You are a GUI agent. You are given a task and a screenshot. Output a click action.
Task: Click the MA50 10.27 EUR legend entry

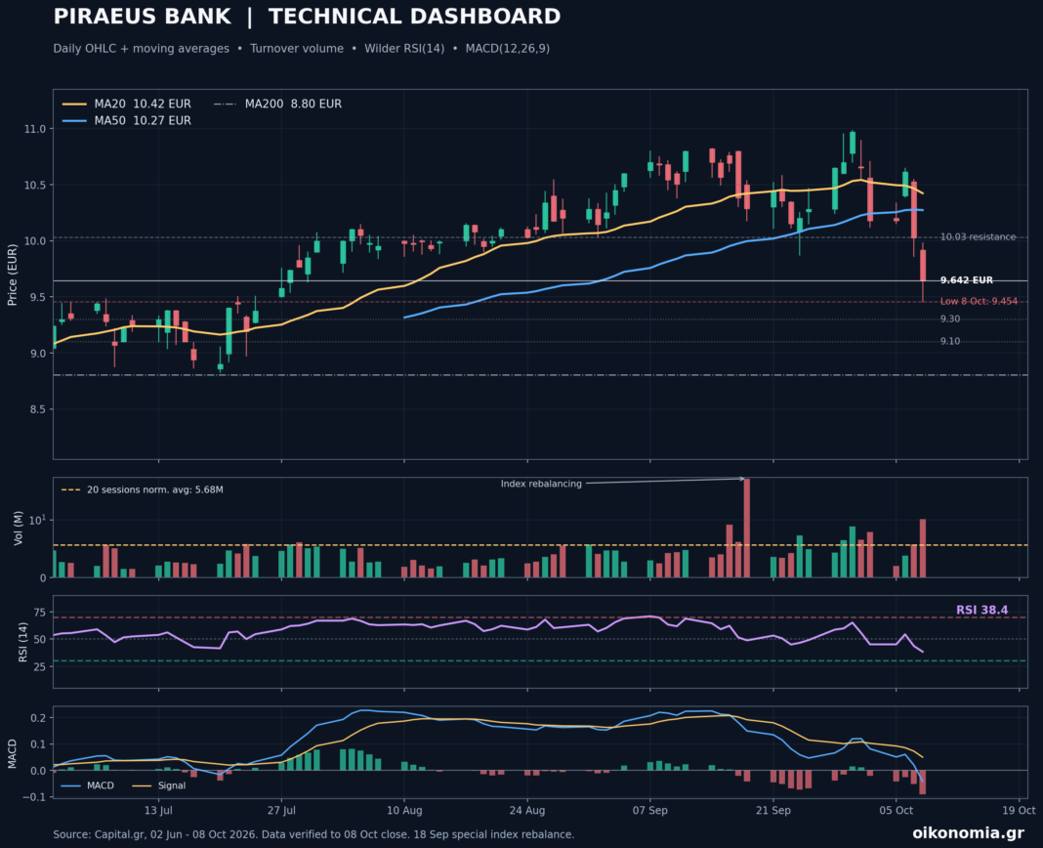(126, 120)
